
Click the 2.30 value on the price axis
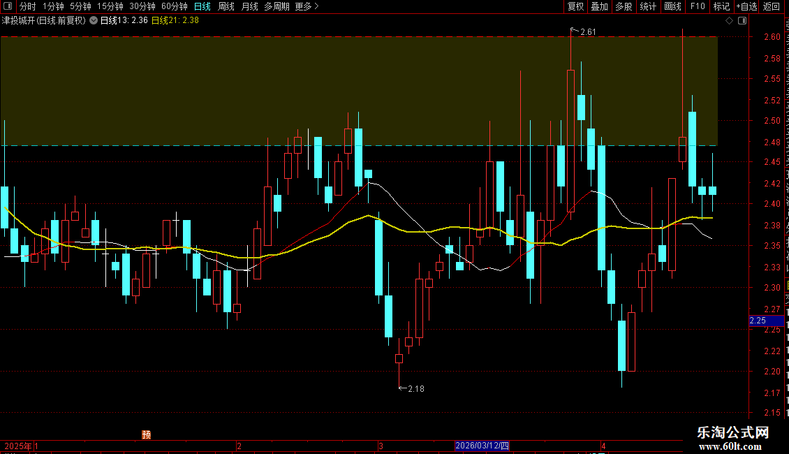tap(772, 287)
